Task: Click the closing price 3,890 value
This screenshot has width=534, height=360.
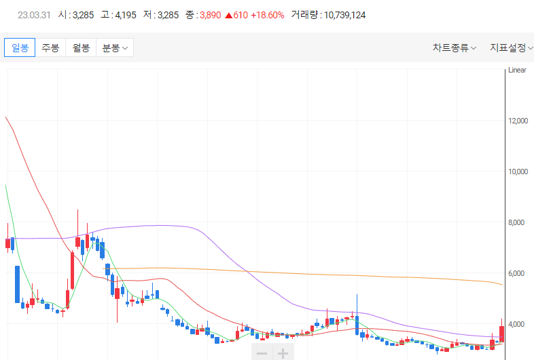Action: (211, 16)
